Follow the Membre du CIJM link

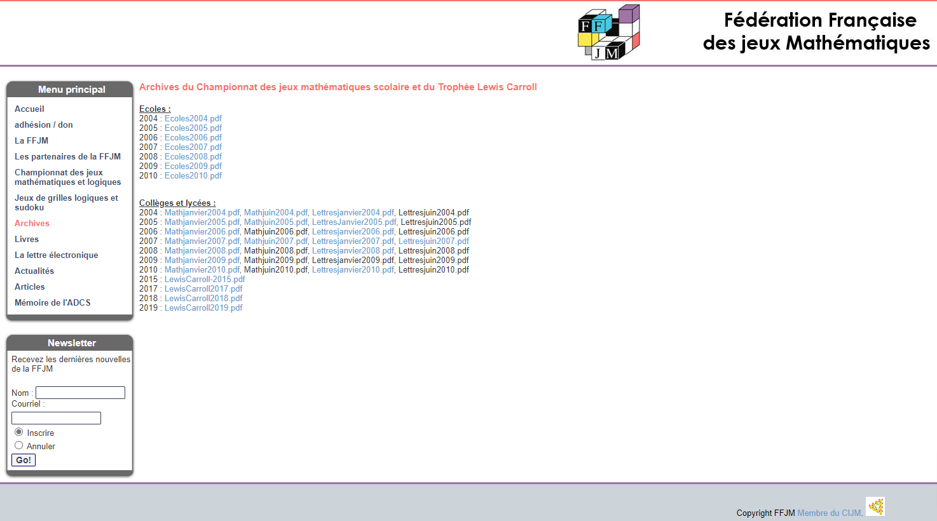tap(830, 513)
